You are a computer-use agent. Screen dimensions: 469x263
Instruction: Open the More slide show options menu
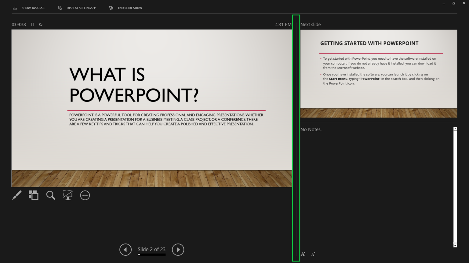(x=85, y=195)
